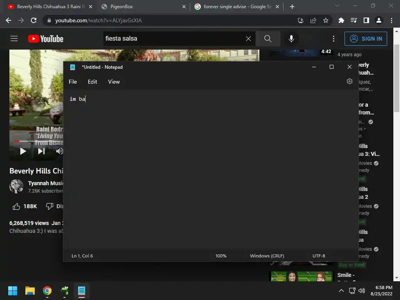Screen dimensions: 400x300
Task: Show hidden system tray icons
Action: coord(341,291)
